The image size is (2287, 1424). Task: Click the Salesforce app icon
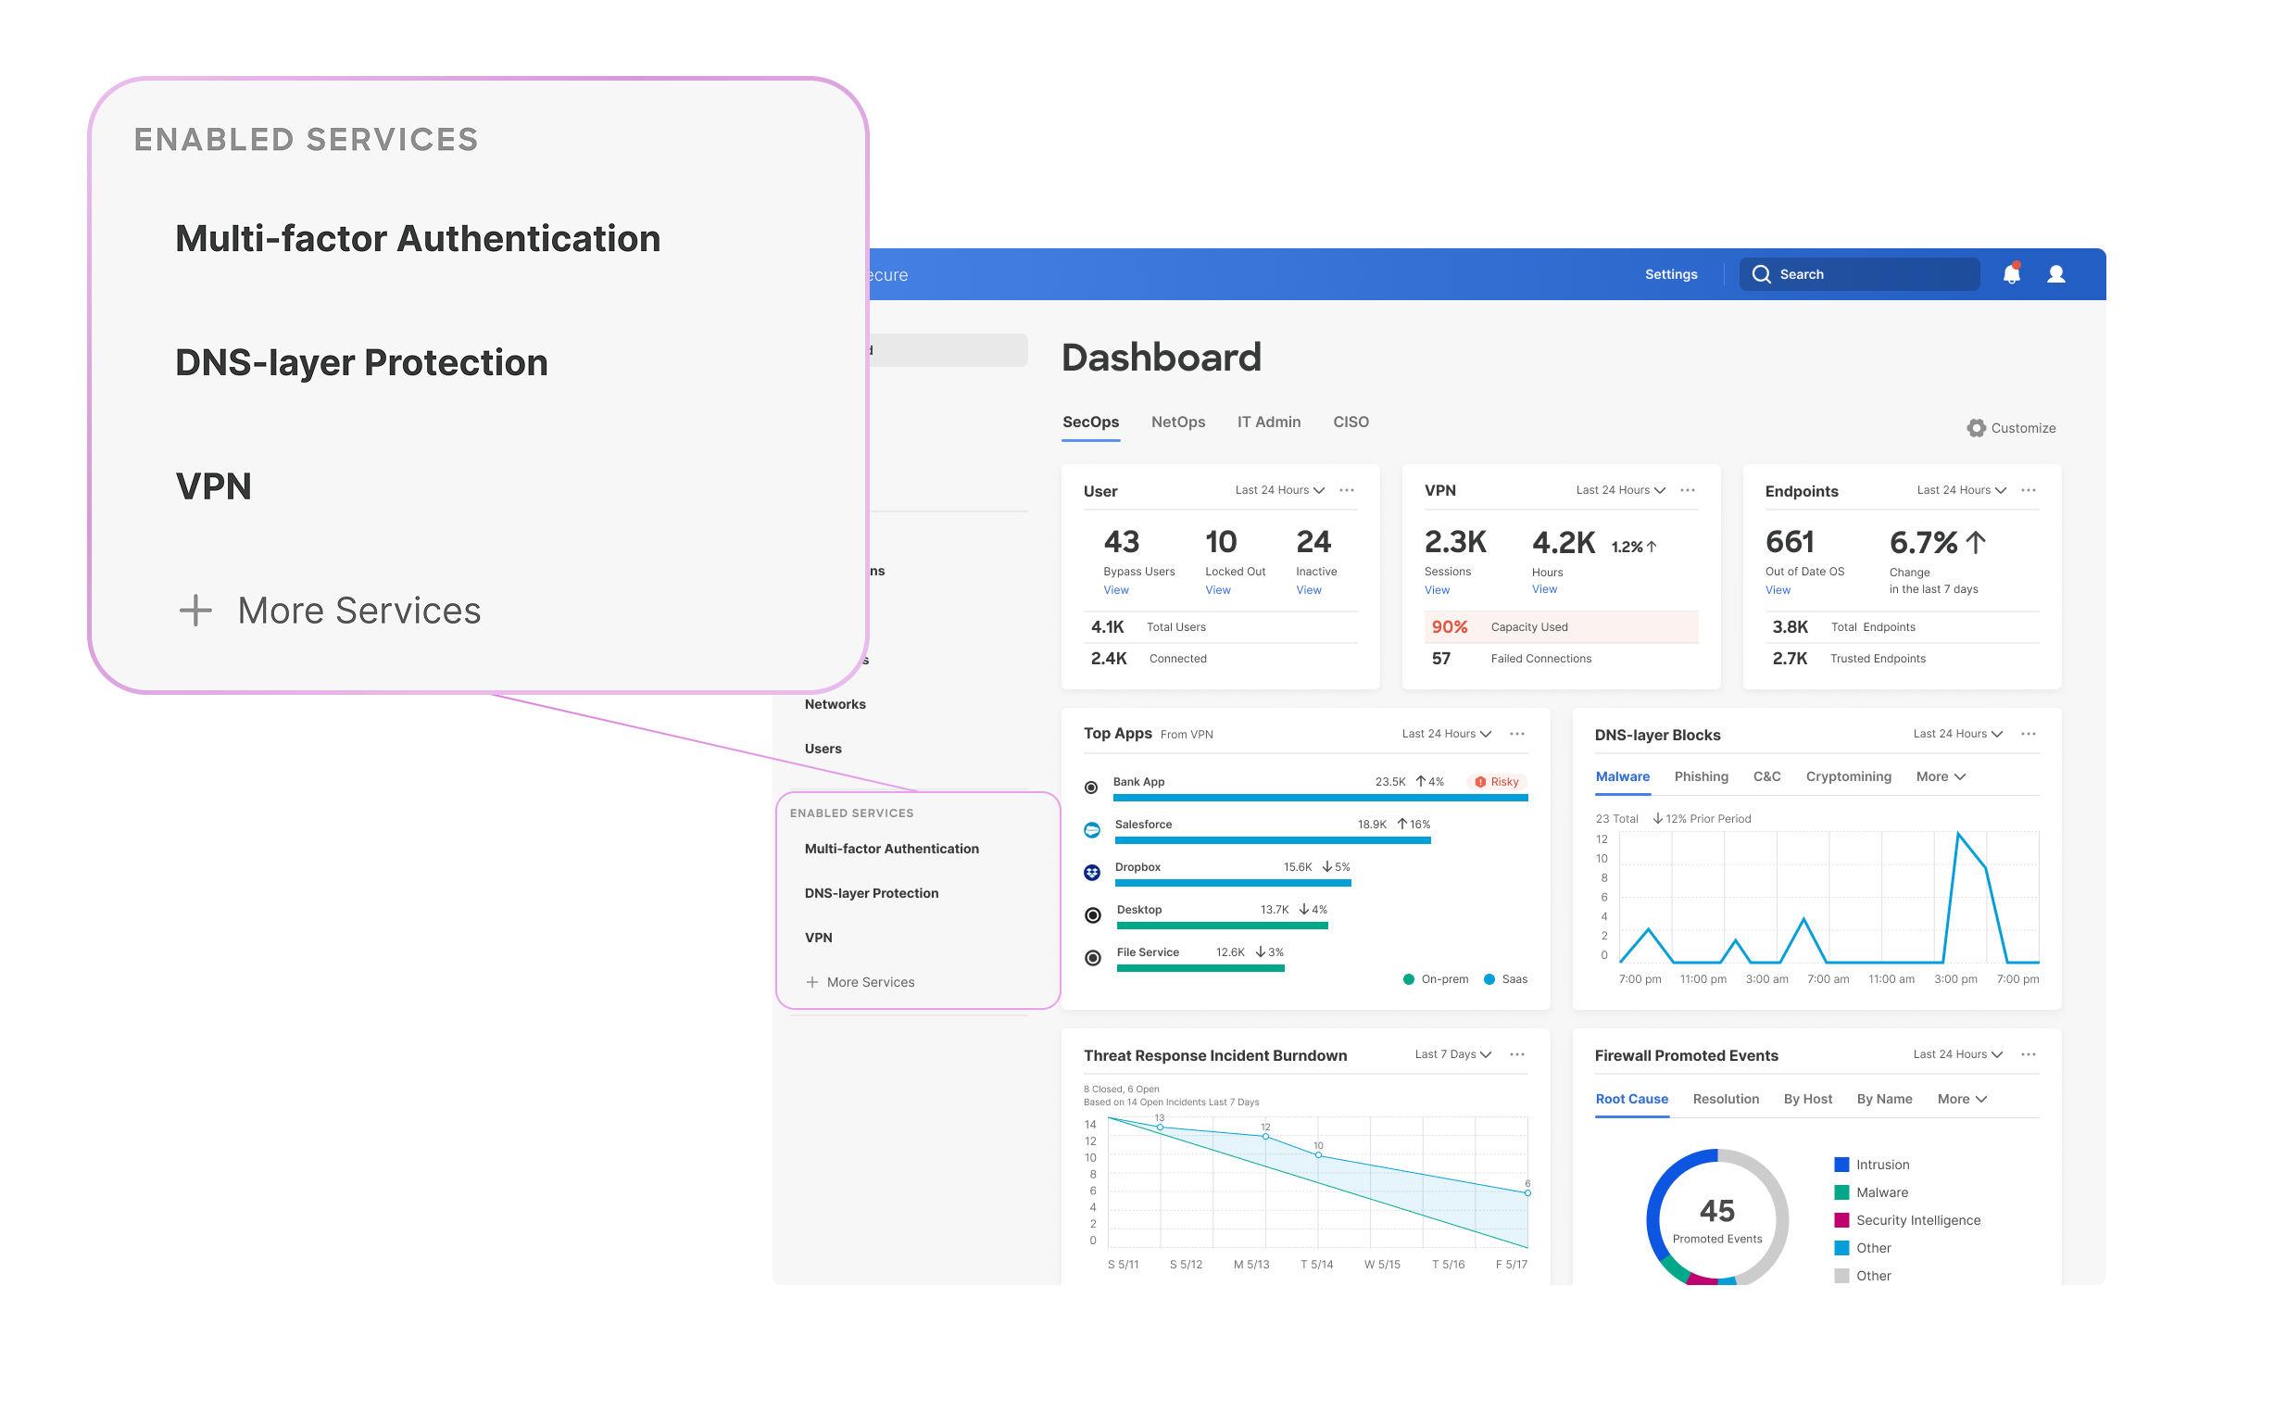pos(1092,831)
